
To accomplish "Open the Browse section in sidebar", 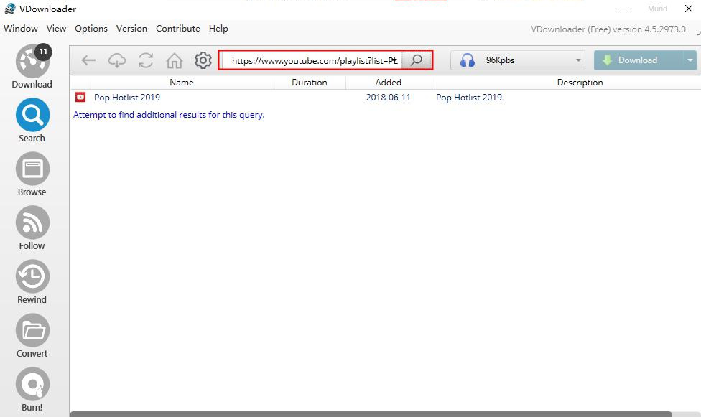I will pyautogui.click(x=32, y=174).
